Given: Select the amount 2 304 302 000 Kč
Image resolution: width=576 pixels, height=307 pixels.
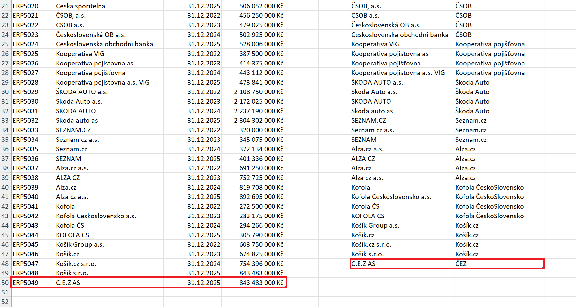Looking at the screenshot, I should pyautogui.click(x=258, y=120).
